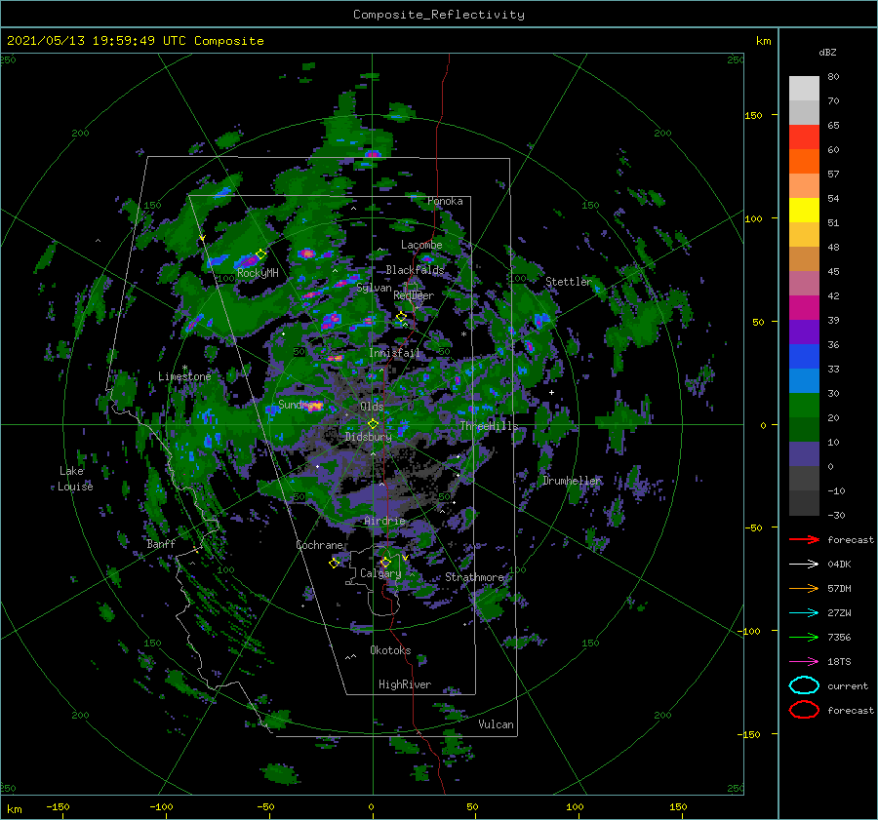Click the Drumheller city label
The image size is (878, 820).
click(572, 481)
